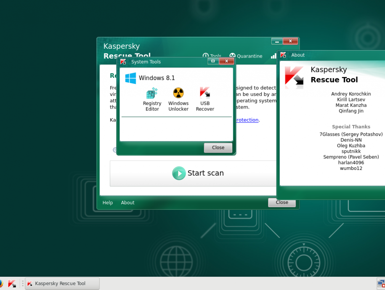Open the Help link in main window
This screenshot has width=385, height=290.
[x=107, y=203]
